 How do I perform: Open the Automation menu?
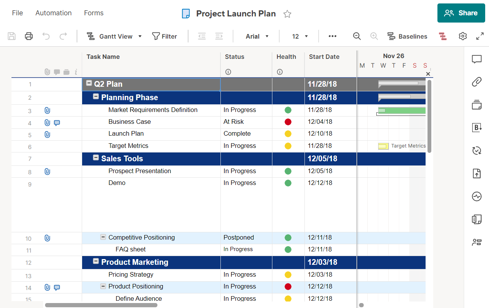click(53, 13)
